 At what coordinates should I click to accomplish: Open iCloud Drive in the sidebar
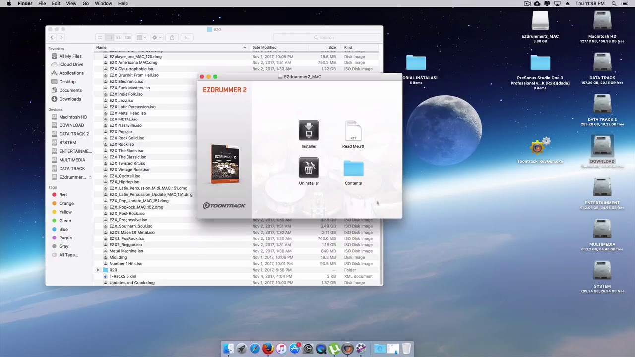(x=71, y=64)
